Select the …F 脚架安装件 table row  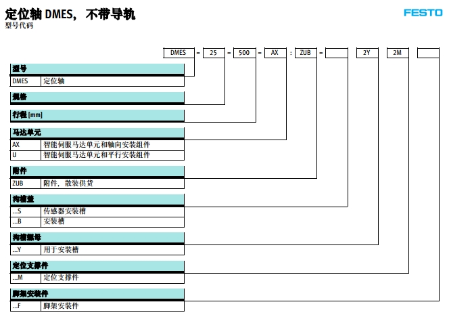tap(97, 306)
